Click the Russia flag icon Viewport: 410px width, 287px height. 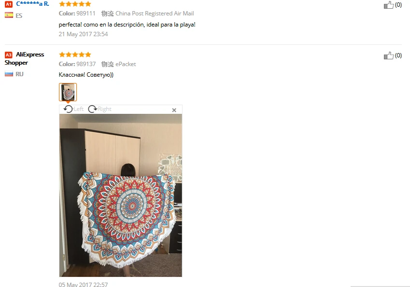(x=9, y=74)
